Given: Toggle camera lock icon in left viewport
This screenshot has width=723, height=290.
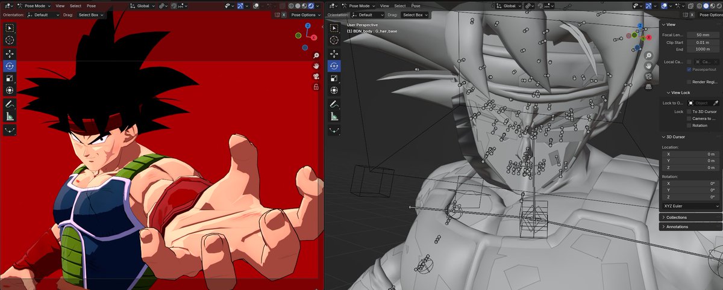Looking at the screenshot, I should tap(316, 87).
